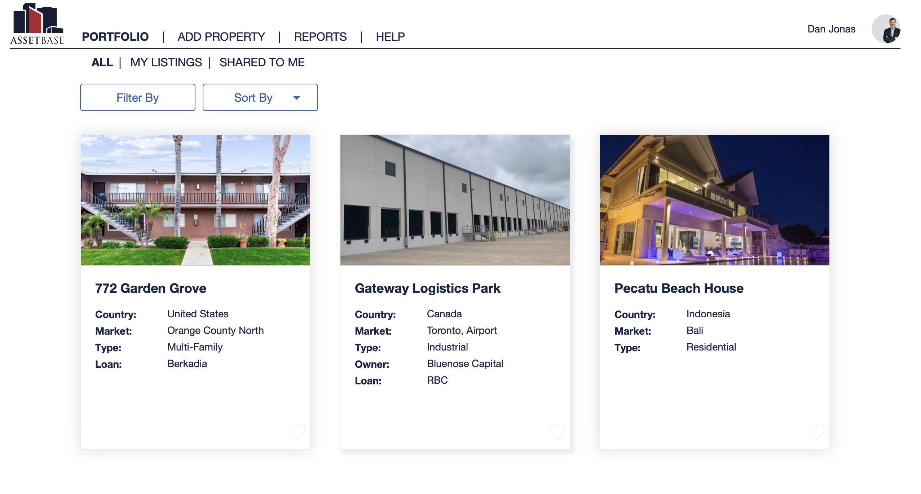Click the Garden Grove apartment photo
Screen dimensions: 921x494
[x=195, y=200]
